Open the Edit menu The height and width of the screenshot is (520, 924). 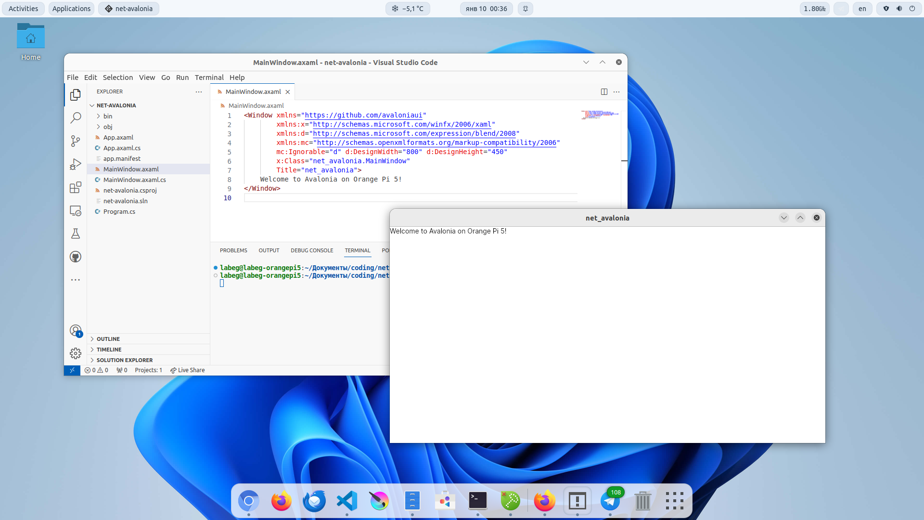point(90,78)
